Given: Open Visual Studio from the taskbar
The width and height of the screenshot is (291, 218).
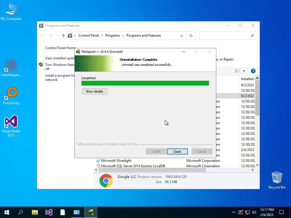Looking at the screenshot, I should (49, 212).
